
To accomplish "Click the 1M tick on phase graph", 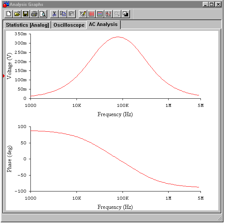I will [169, 198].
